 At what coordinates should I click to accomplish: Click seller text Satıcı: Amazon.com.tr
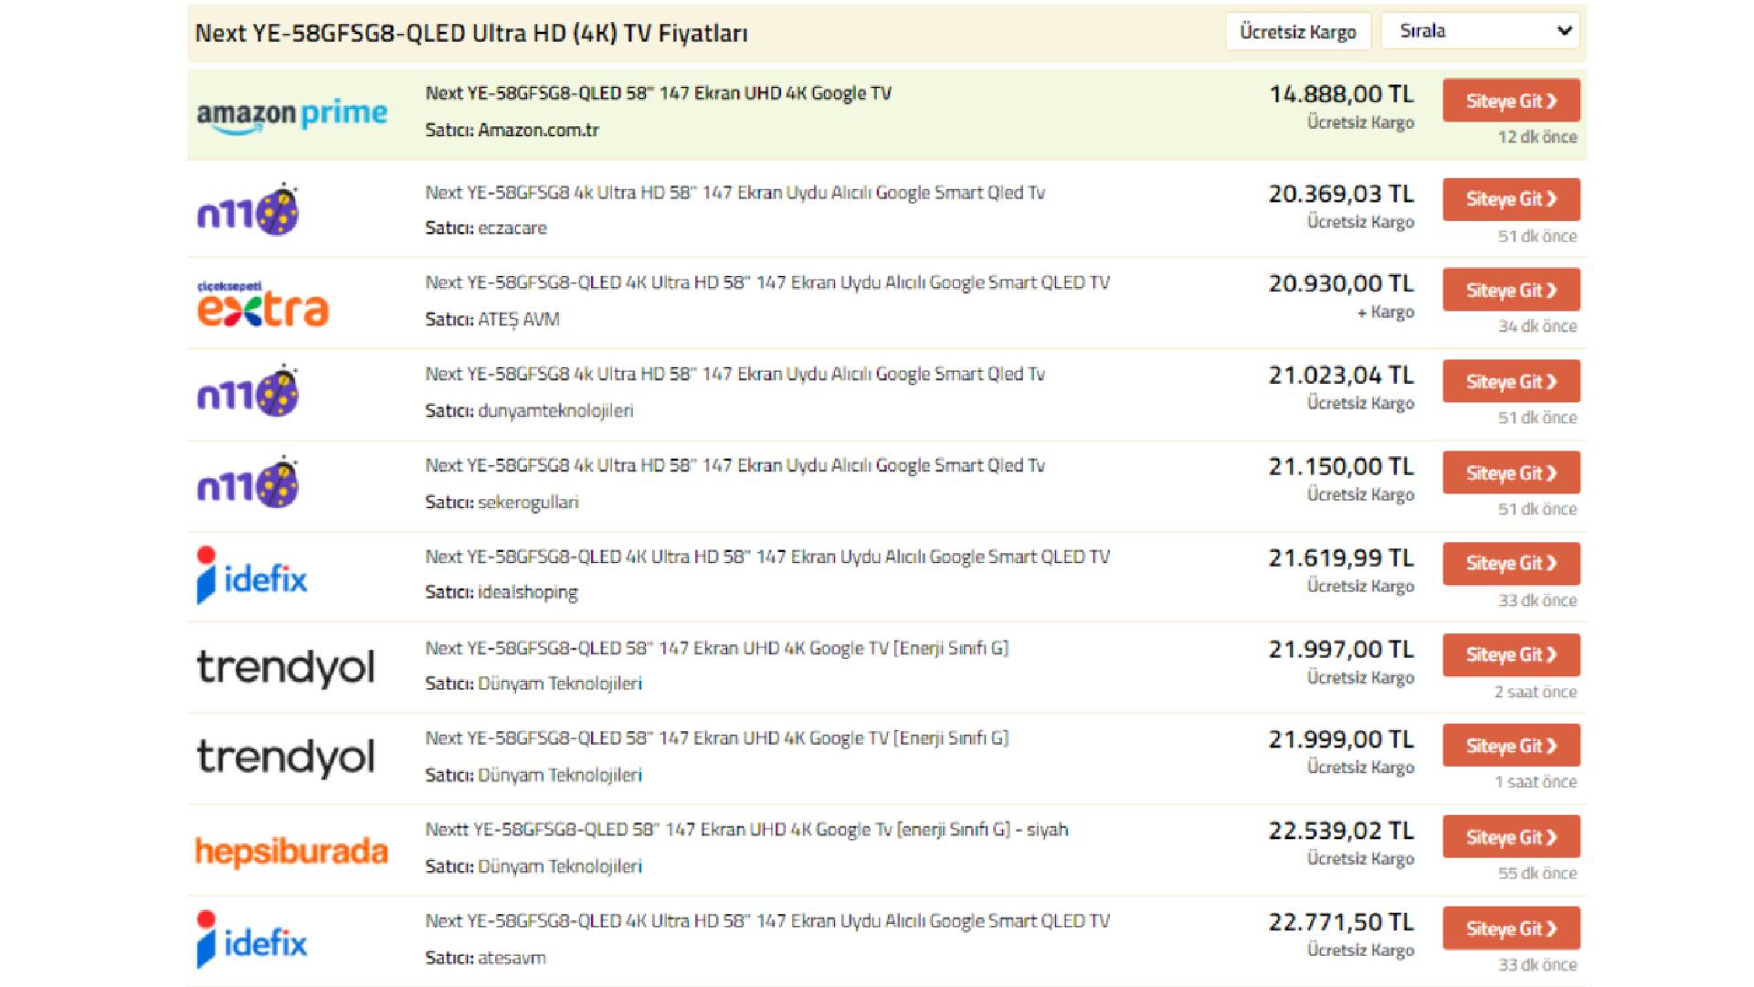pyautogui.click(x=512, y=131)
